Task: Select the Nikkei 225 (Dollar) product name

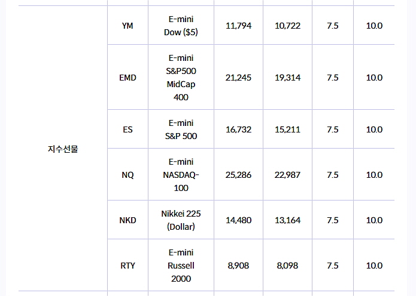Action: (181, 220)
